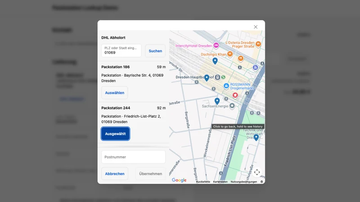The image size is (360, 202).
Task: Close the DHL Abholort dialog
Action: pos(256,27)
